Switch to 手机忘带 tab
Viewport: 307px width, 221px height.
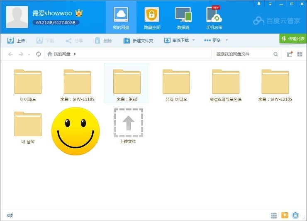[x=214, y=17]
